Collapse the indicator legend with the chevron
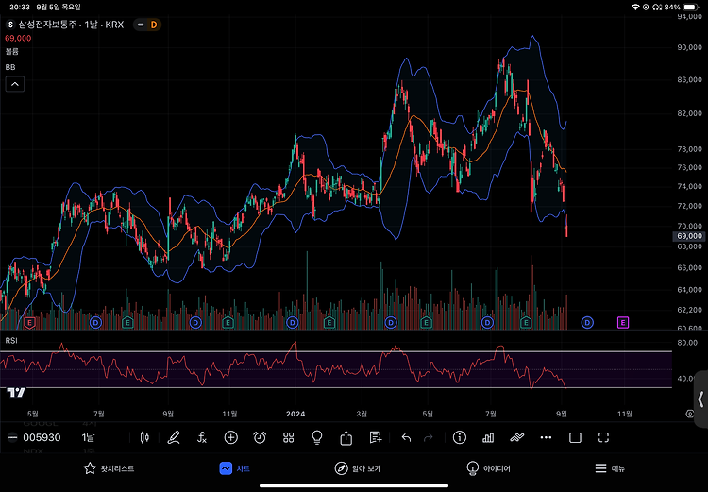 point(15,84)
